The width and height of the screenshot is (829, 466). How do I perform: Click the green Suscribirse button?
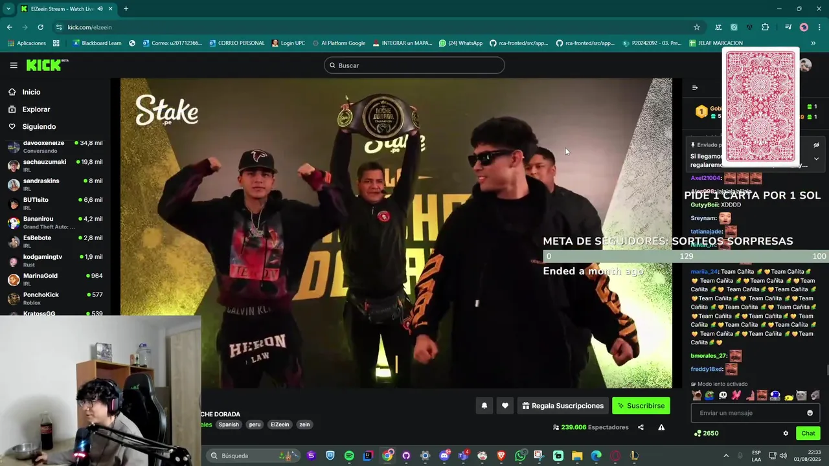(x=641, y=406)
